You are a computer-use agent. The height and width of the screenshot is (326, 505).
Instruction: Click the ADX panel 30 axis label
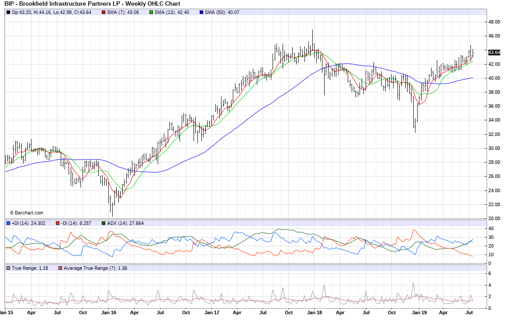[491, 238]
